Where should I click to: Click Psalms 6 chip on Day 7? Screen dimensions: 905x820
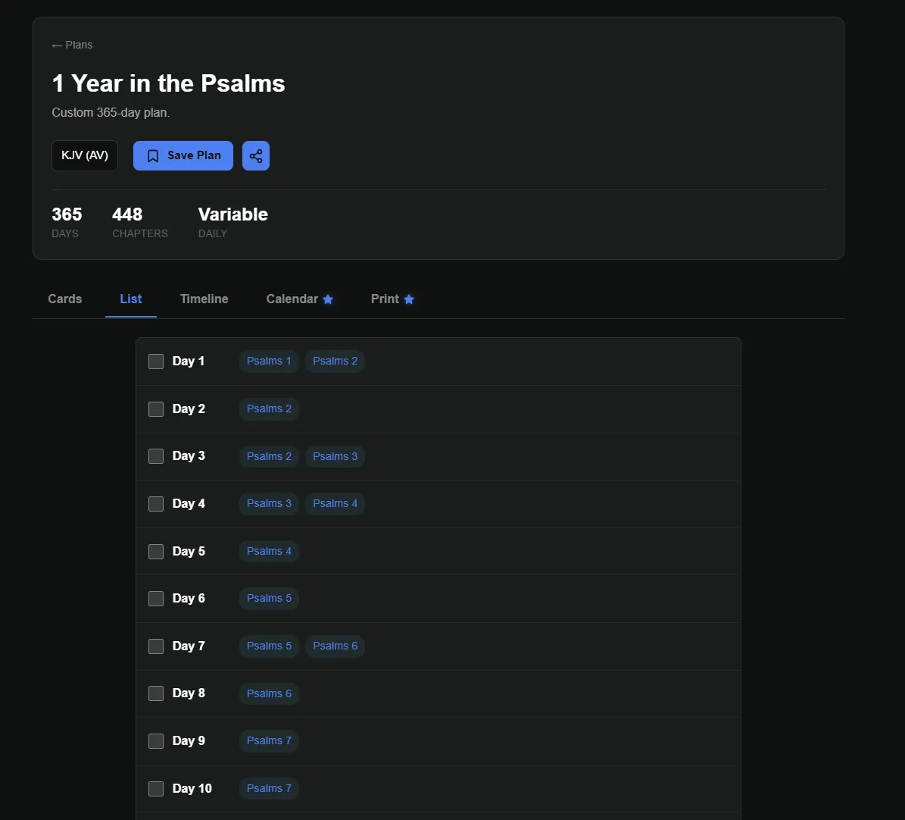coord(335,646)
